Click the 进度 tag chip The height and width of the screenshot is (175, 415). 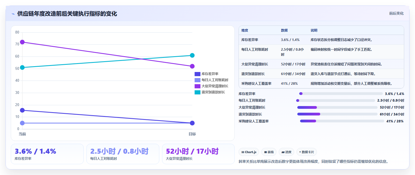pos(286,152)
